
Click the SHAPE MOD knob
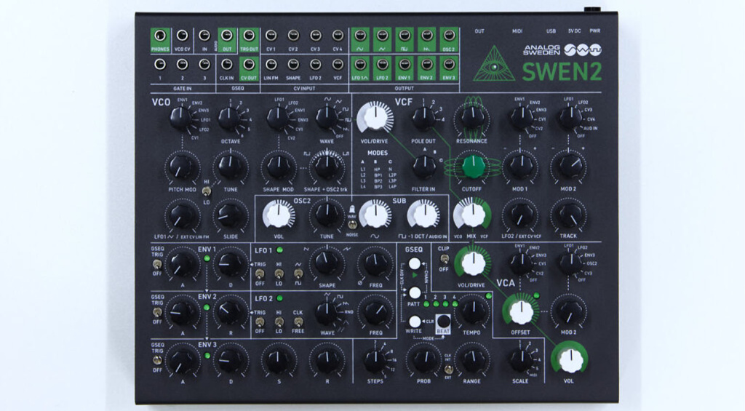(279, 167)
